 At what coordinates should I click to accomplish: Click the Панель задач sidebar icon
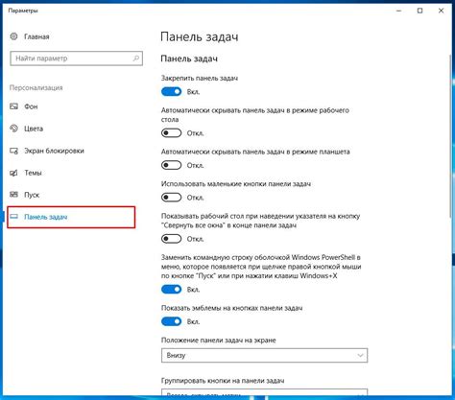pyautogui.click(x=13, y=217)
